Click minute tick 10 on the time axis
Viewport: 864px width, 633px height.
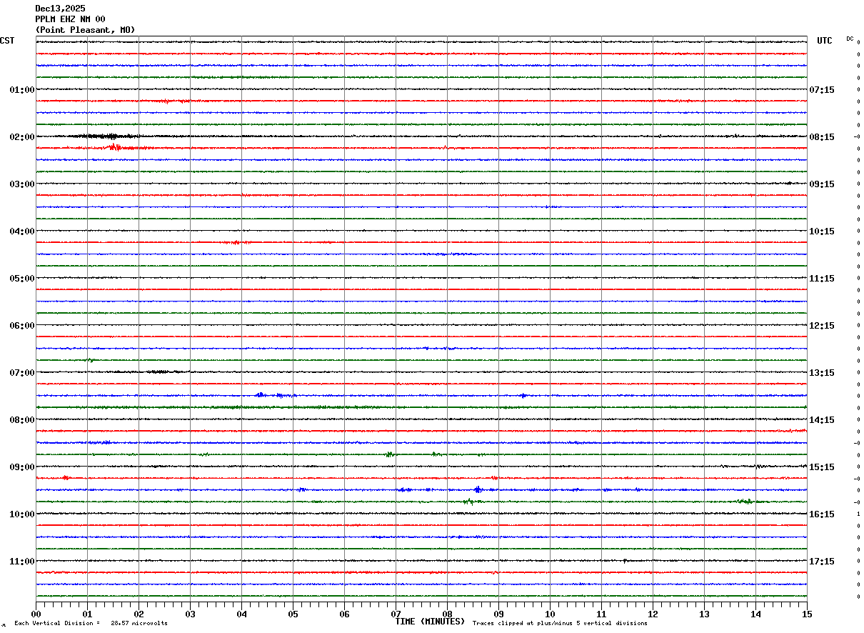click(551, 614)
